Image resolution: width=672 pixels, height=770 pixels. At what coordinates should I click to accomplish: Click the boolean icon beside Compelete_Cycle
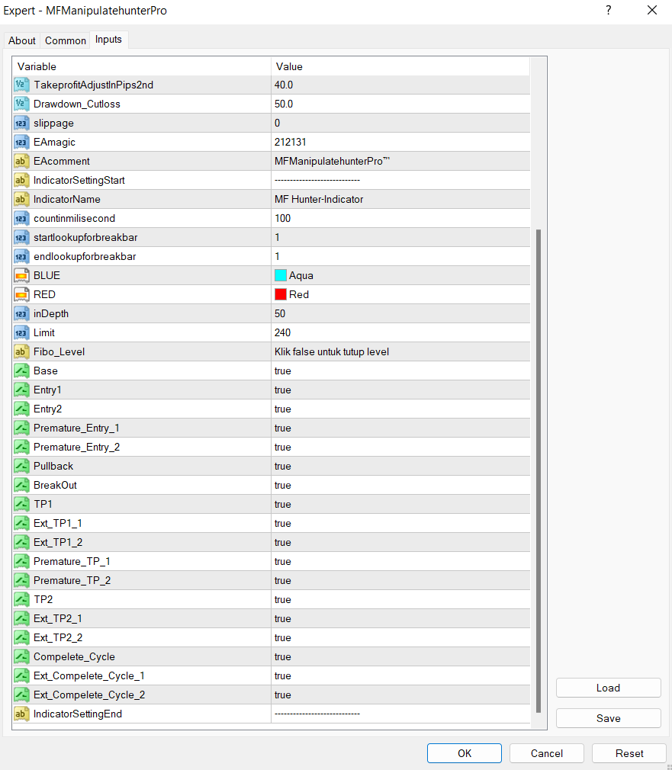point(21,657)
